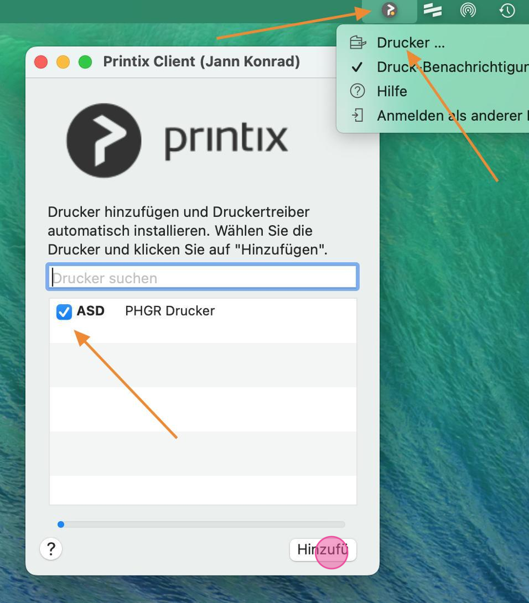This screenshot has height=603, width=529.
Task: Click the Hinzufügen button
Action: [x=323, y=550]
